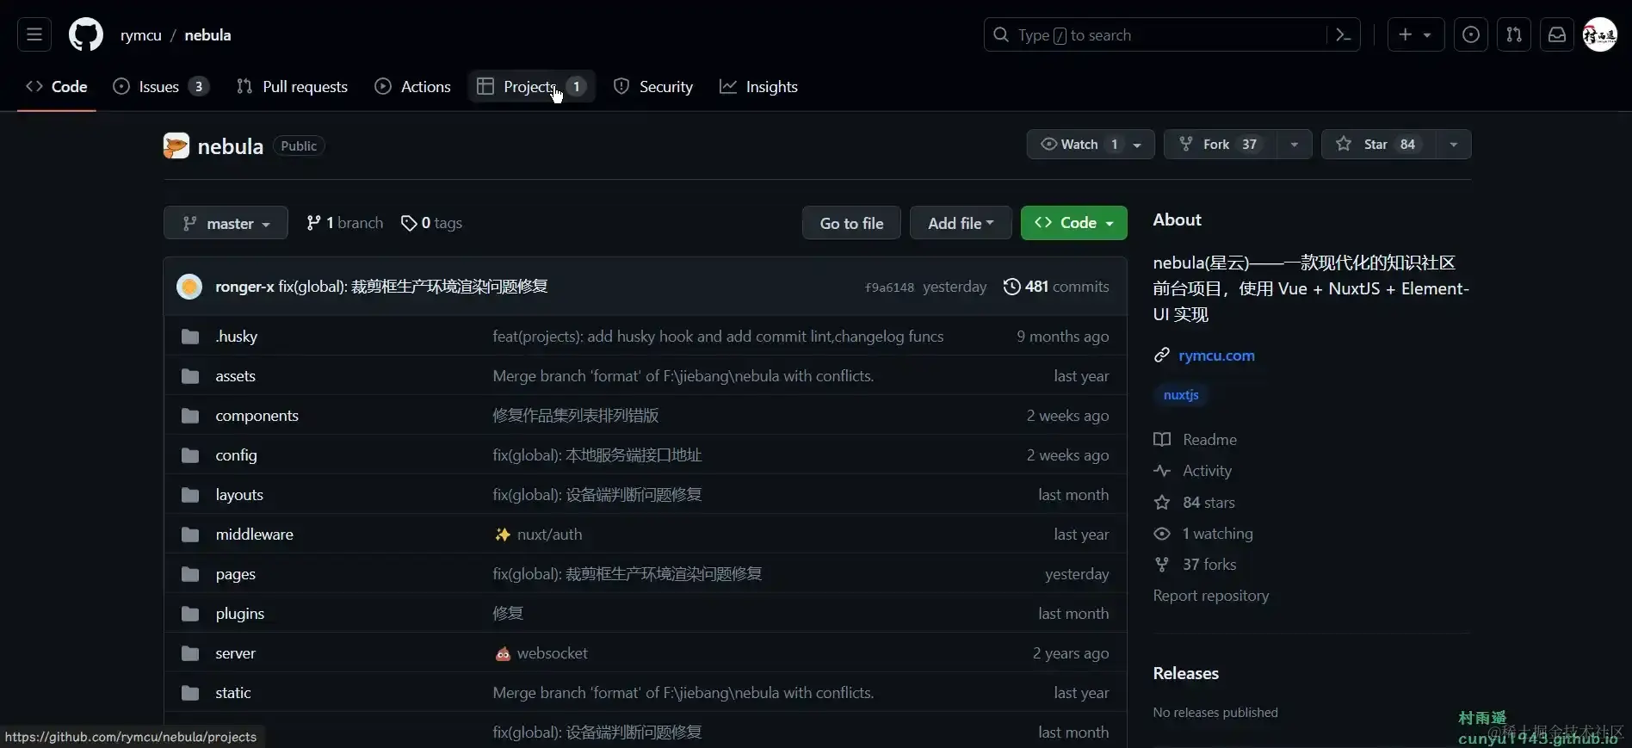Open the Actions tab
Image resolution: width=1632 pixels, height=748 pixels.
click(x=413, y=87)
